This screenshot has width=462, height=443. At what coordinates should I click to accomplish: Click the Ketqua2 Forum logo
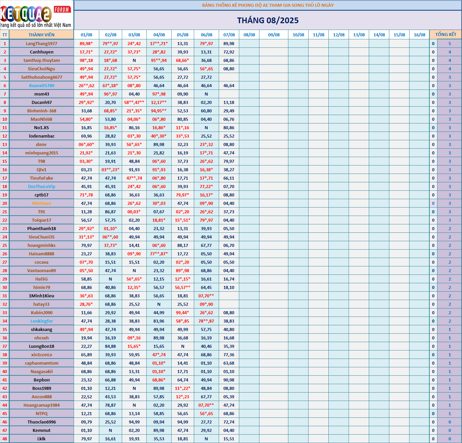[x=36, y=15]
